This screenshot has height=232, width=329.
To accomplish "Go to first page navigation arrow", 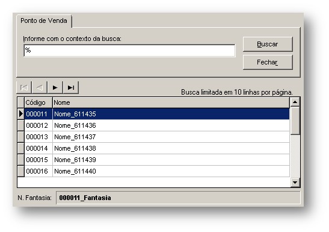I will [x=24, y=87].
